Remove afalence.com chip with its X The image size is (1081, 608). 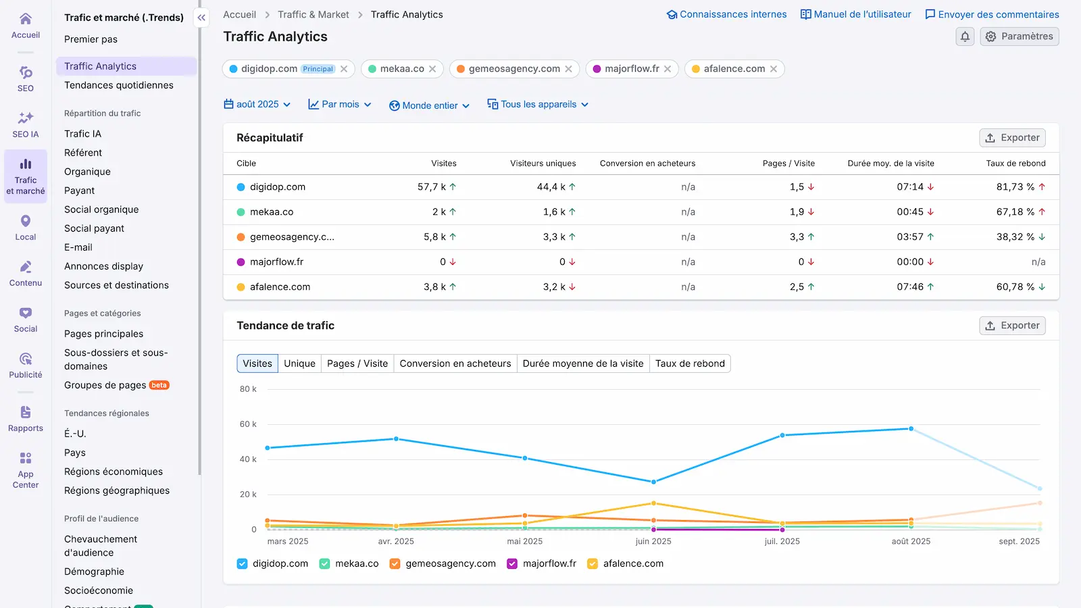(x=774, y=69)
